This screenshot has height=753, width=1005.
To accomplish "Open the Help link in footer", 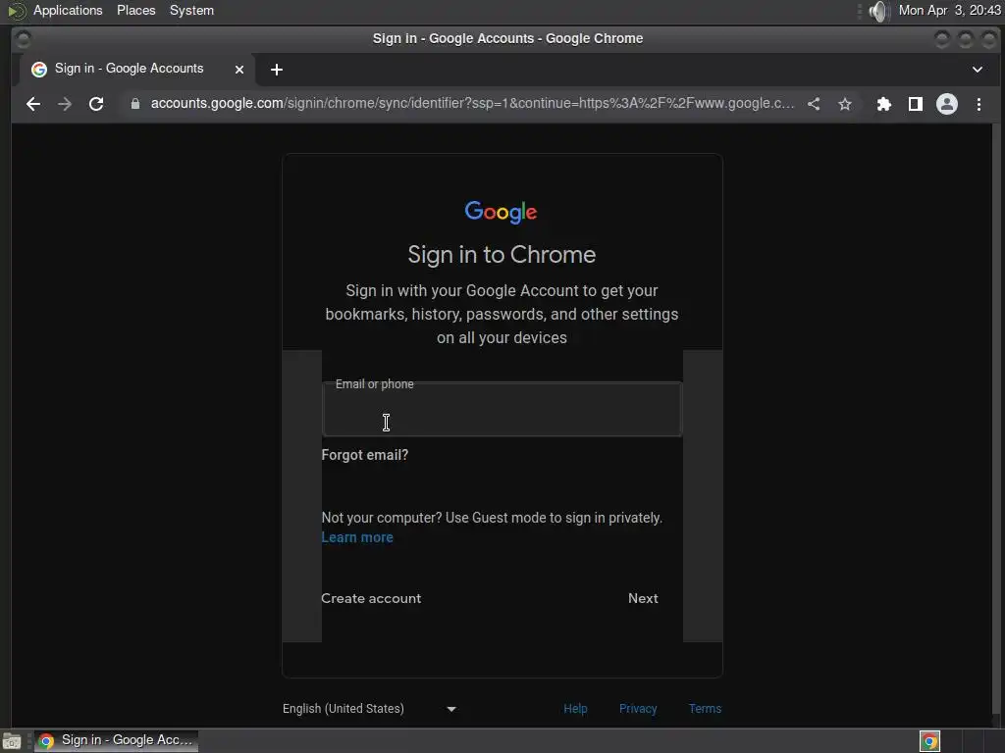I will tap(575, 708).
